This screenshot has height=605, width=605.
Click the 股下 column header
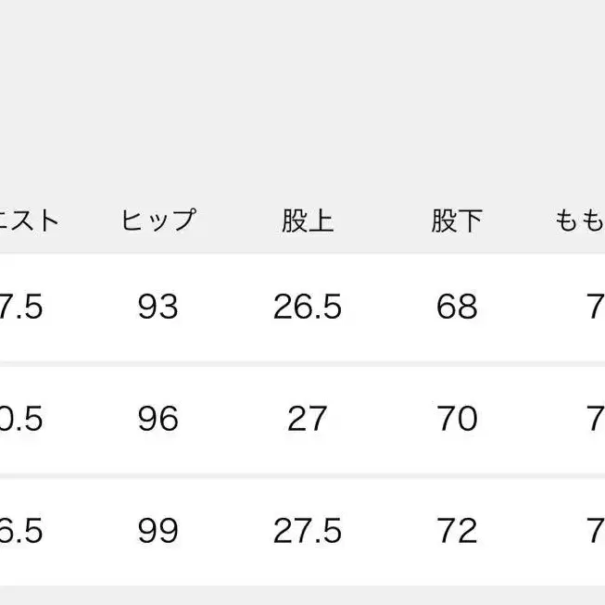(x=457, y=221)
